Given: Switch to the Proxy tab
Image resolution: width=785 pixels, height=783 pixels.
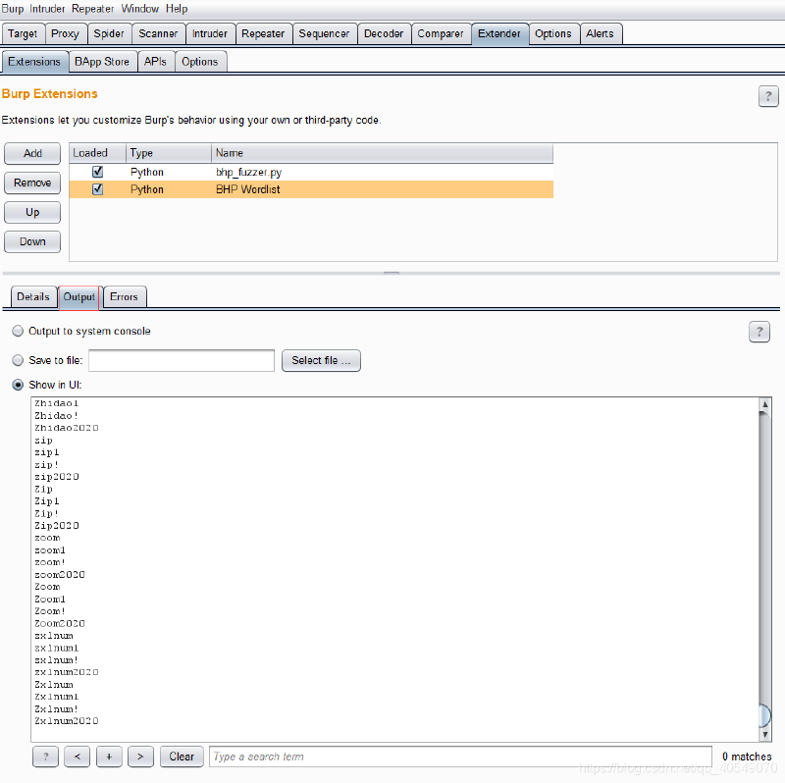Looking at the screenshot, I should click(66, 34).
